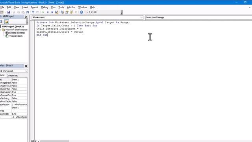Click the End Sub code line
Screen dimensions: 252x142
[x=42, y=35]
